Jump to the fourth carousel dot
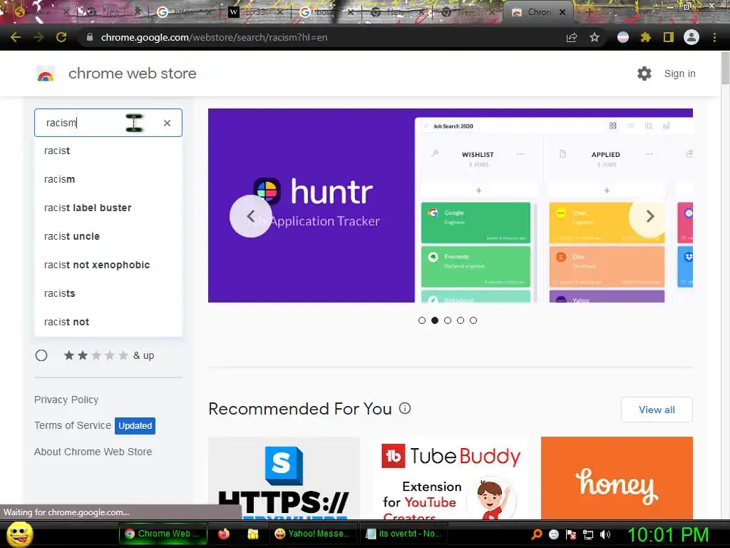Image resolution: width=730 pixels, height=548 pixels. click(x=461, y=320)
